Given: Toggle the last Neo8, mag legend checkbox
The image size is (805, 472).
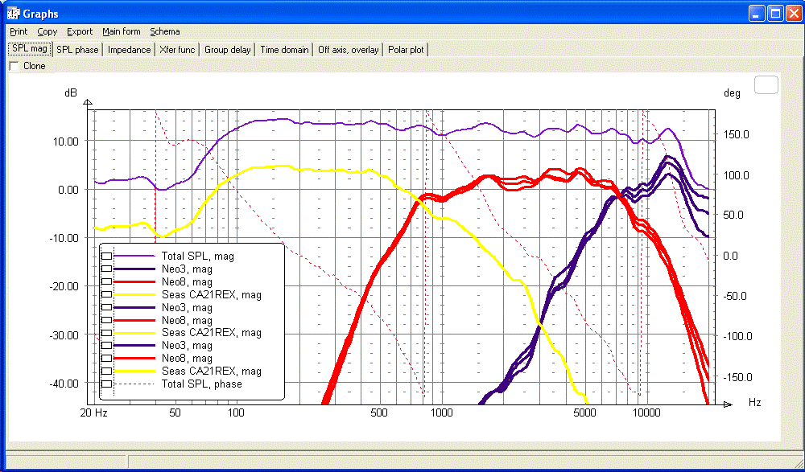Looking at the screenshot, I should point(107,358).
